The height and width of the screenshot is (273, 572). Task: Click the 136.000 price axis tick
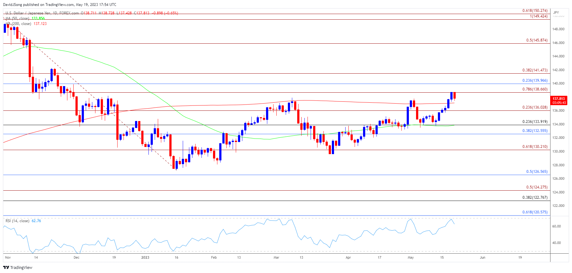tap(558, 110)
